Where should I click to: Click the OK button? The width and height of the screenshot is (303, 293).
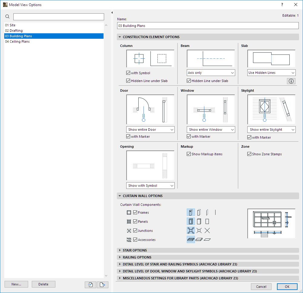[287, 286]
